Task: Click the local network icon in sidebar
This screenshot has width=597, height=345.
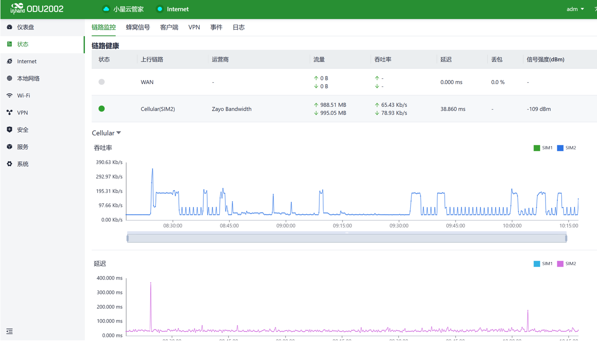Action: pos(10,79)
